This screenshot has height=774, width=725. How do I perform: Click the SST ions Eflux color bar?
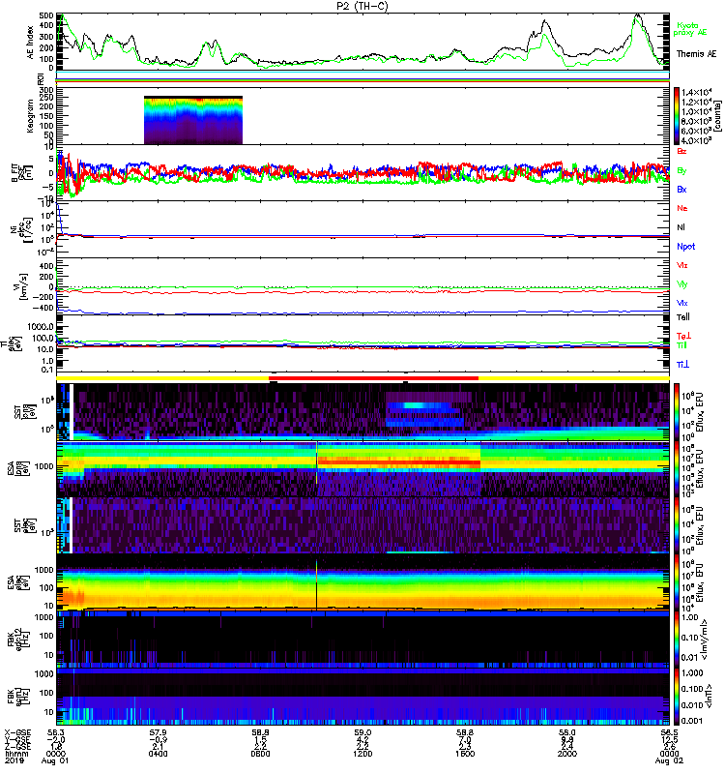677,412
